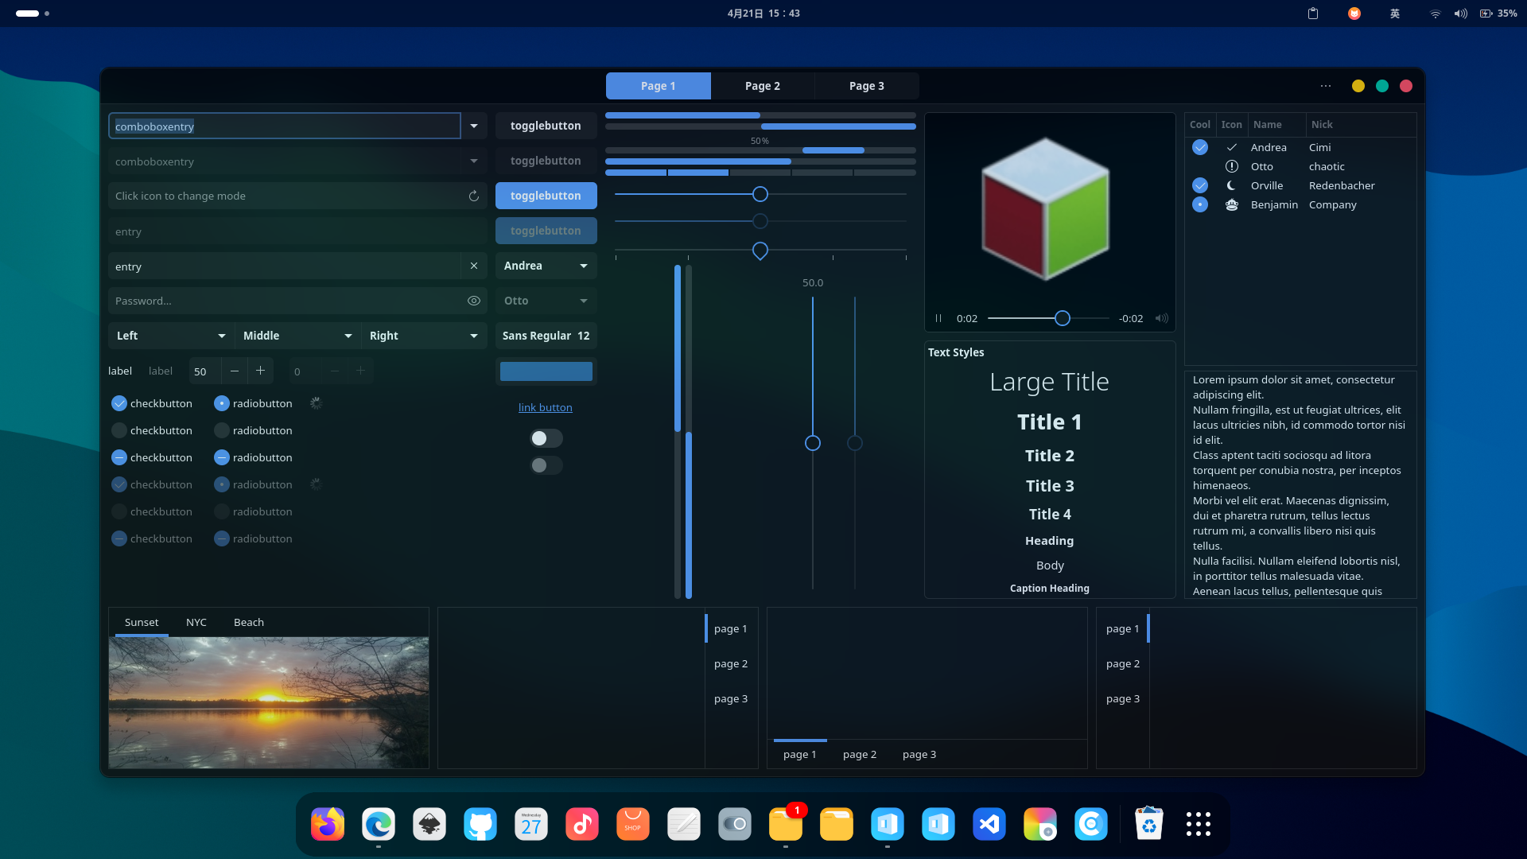Click the vertical slider handle at 50.0

(813, 443)
